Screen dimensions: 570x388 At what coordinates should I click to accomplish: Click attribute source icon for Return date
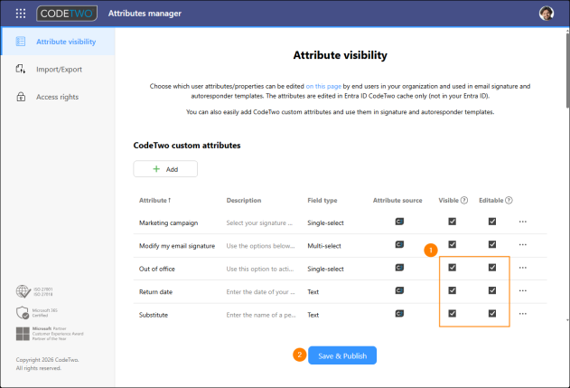click(x=399, y=290)
